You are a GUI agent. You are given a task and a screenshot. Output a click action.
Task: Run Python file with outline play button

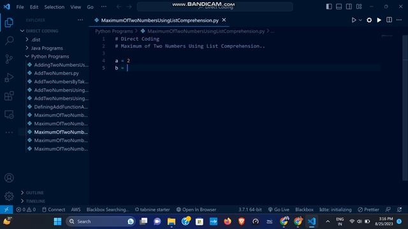[354, 20]
